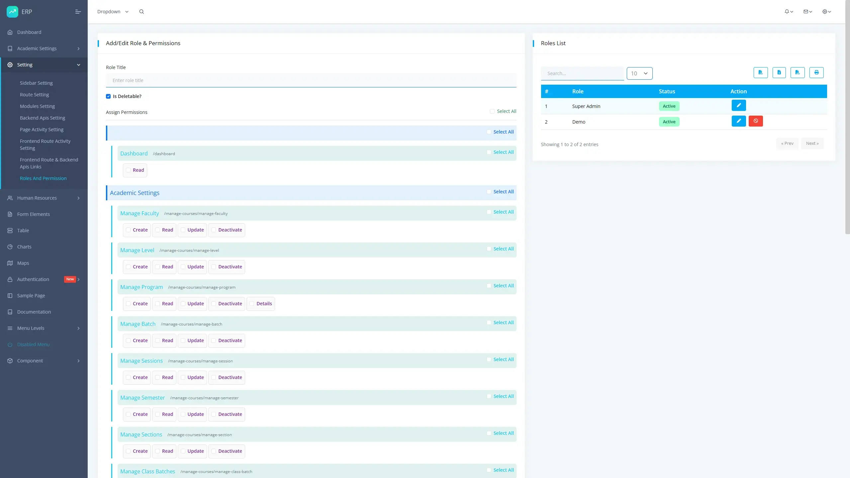Viewport: 850px width, 478px height.
Task: Click the Documentation book icon
Action: 10,312
